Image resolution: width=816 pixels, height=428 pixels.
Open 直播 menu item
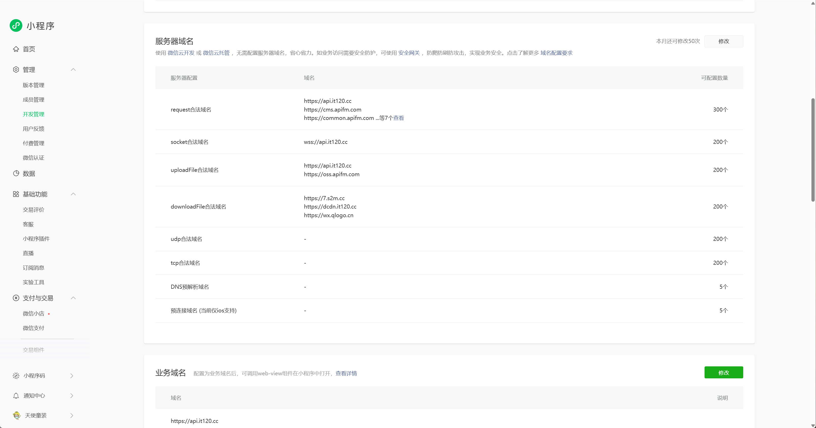pos(28,253)
